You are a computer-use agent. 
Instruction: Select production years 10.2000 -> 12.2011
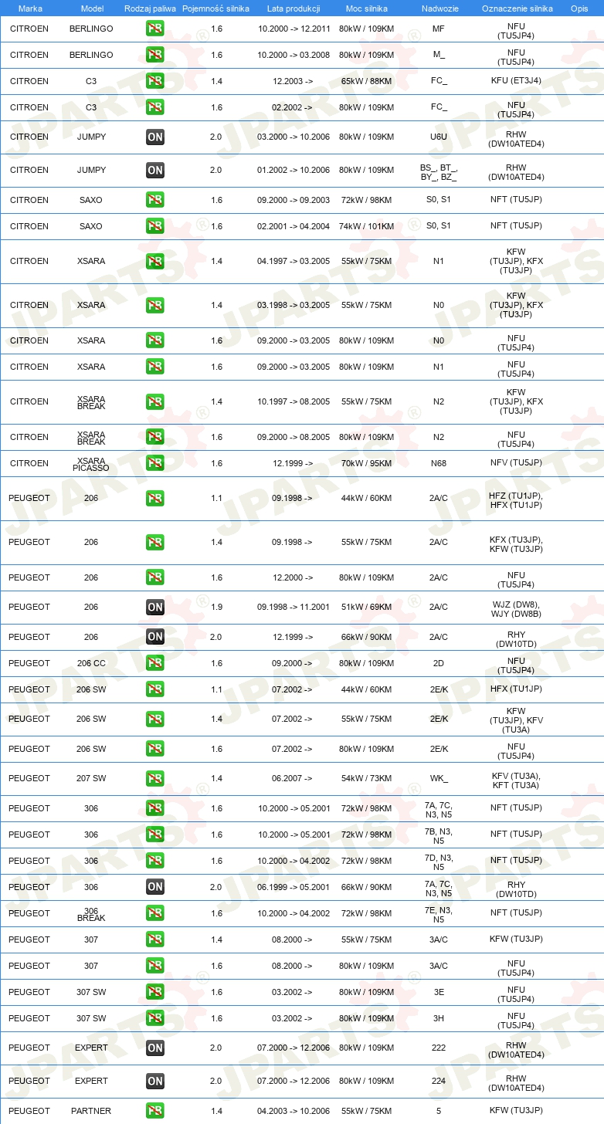(x=294, y=29)
